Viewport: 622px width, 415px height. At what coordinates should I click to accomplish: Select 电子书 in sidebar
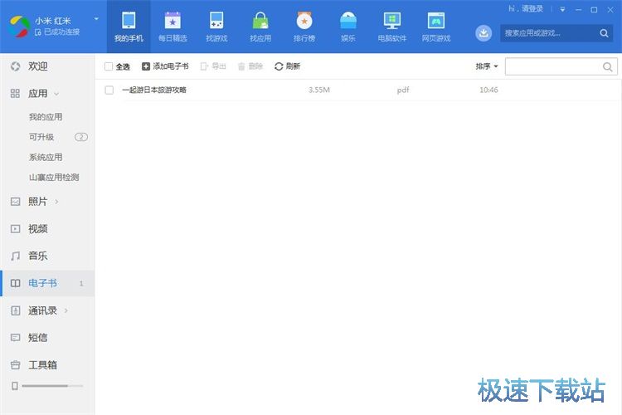[x=47, y=283]
